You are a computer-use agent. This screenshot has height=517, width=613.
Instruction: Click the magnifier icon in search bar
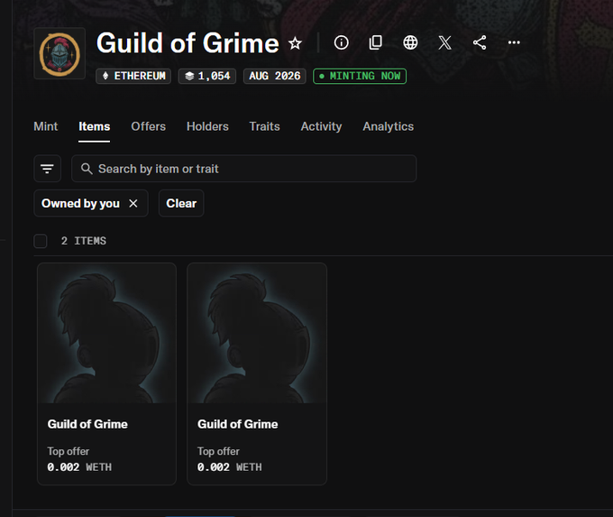pyautogui.click(x=87, y=169)
